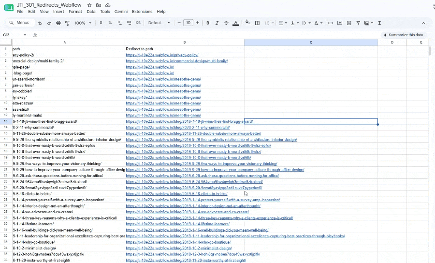Screen dimensions: 435x263
Task: Format as percent
Action: (x=110, y=23)
